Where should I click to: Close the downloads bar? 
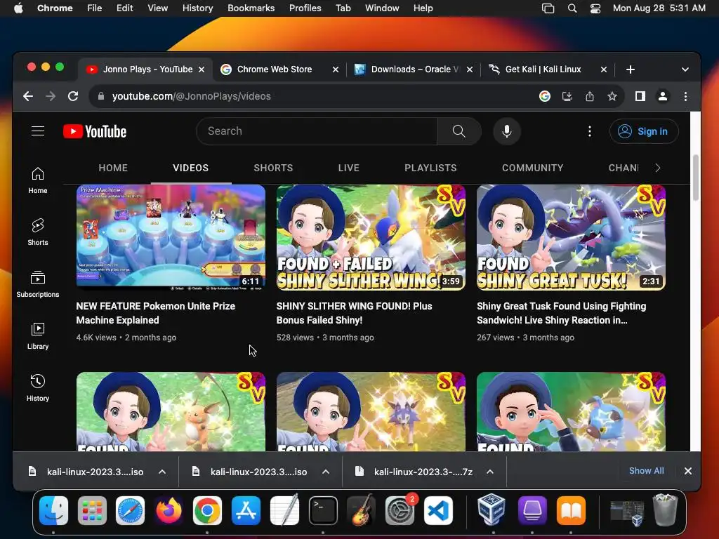688,471
